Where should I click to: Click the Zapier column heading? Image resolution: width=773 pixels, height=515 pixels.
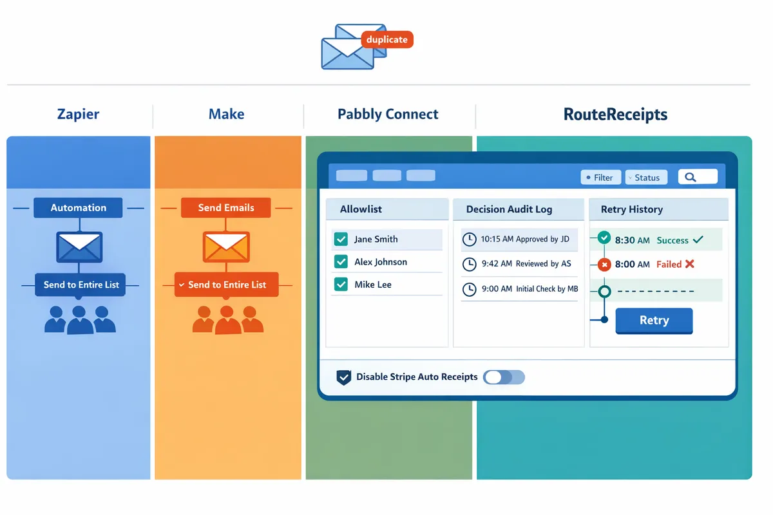[79, 115]
